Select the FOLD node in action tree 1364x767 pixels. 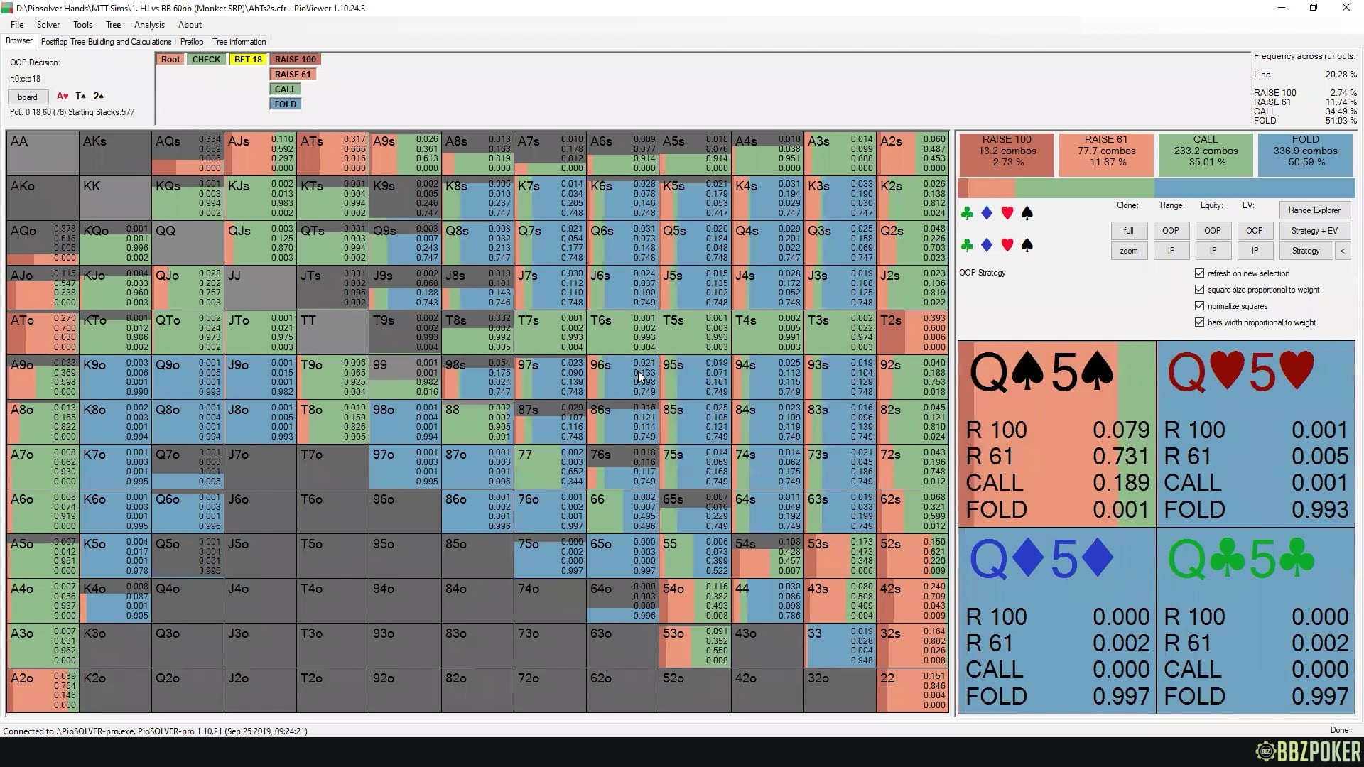click(x=285, y=104)
